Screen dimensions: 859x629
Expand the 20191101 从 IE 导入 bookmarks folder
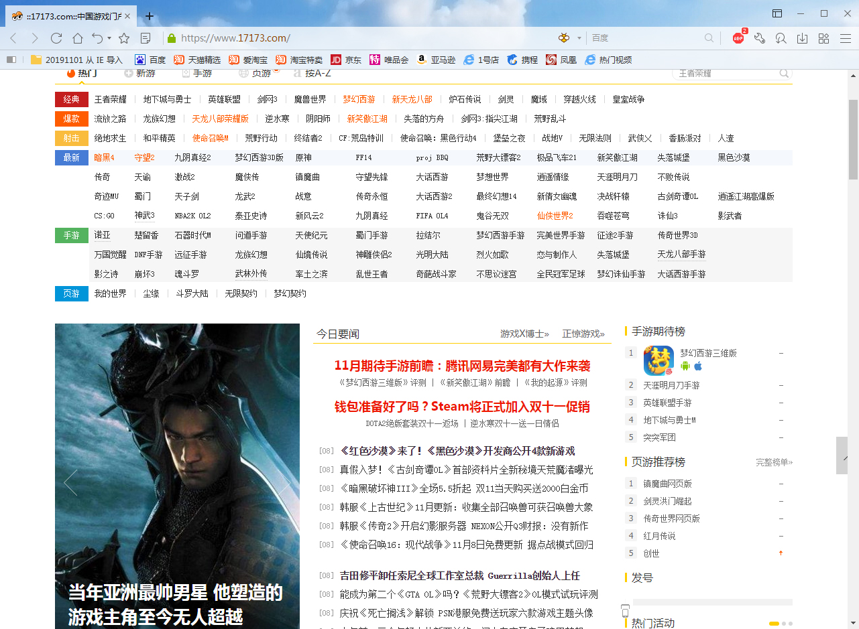pos(74,59)
